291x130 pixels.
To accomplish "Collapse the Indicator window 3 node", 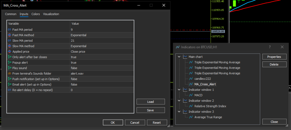I will click(x=179, y=112).
